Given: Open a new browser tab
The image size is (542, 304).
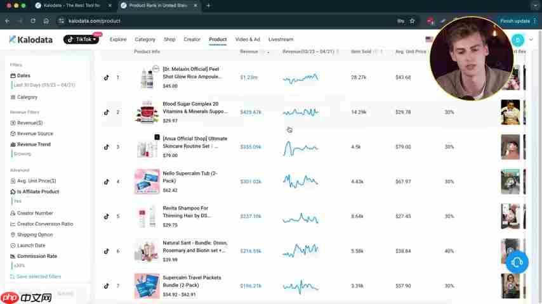Looking at the screenshot, I should (208, 6).
